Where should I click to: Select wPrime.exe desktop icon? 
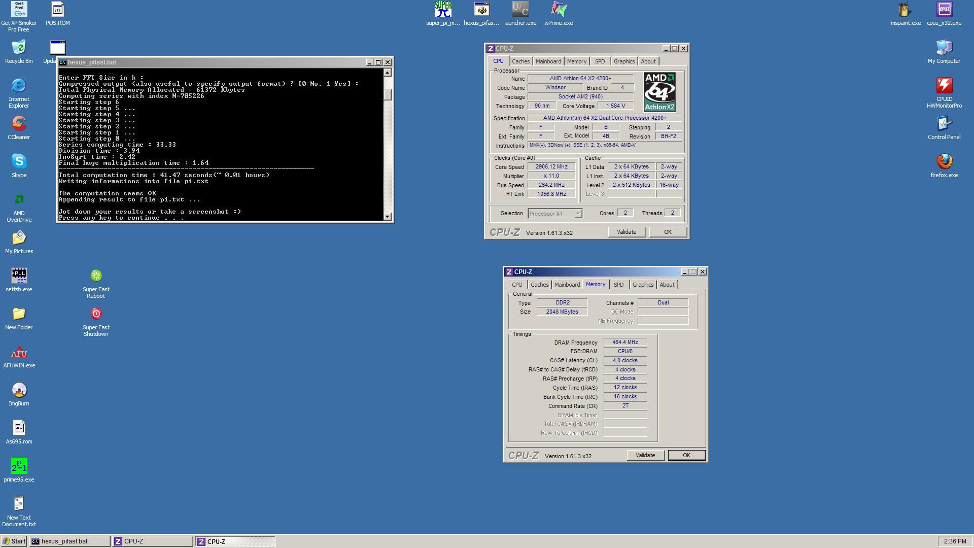[x=559, y=14]
